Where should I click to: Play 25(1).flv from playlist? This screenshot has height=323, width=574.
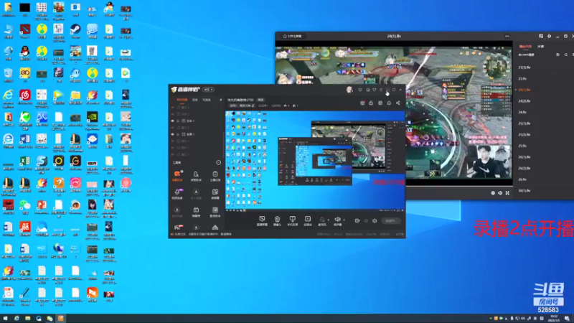[x=524, y=123]
